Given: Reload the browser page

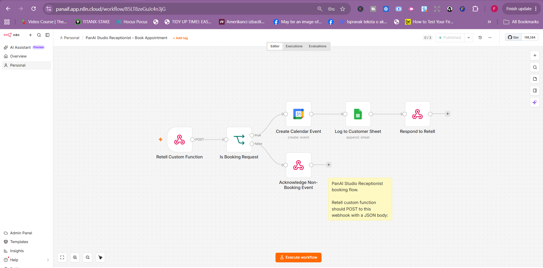Looking at the screenshot, I should point(33,9).
